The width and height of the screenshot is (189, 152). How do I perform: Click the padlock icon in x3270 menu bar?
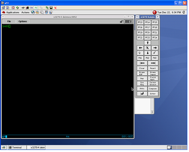coord(121,22)
